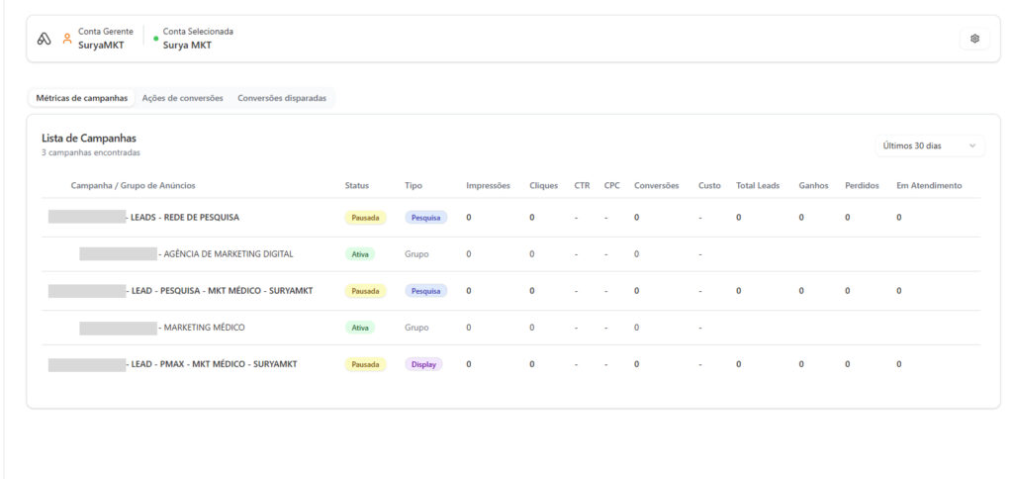Click the Total Leads column header
The width and height of the screenshot is (1013, 479).
[x=758, y=185]
